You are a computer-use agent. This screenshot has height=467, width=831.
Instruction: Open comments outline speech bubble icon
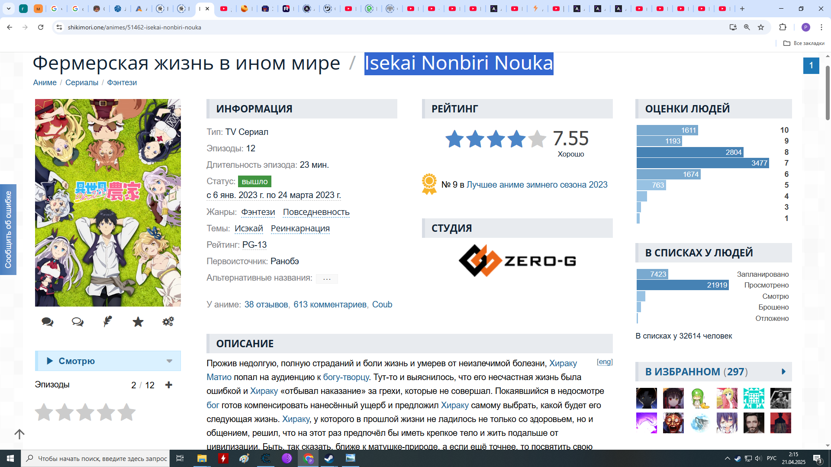point(77,322)
